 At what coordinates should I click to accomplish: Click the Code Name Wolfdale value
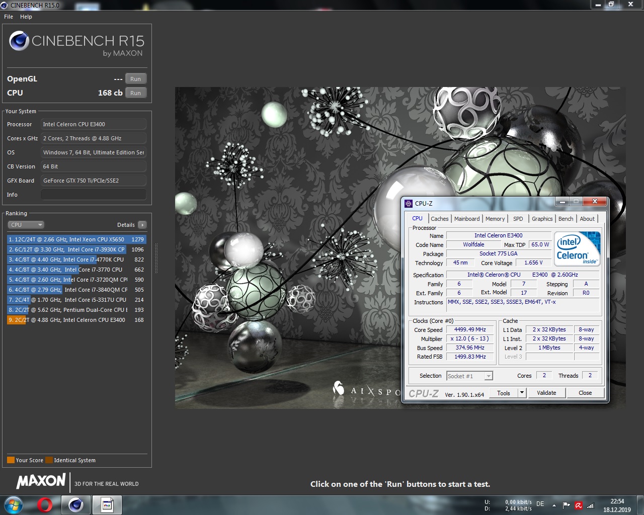(x=473, y=244)
